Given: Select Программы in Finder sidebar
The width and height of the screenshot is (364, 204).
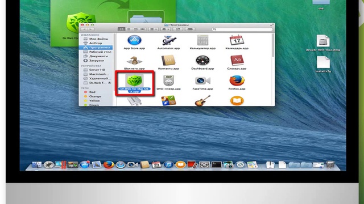Looking at the screenshot, I should pos(96,48).
